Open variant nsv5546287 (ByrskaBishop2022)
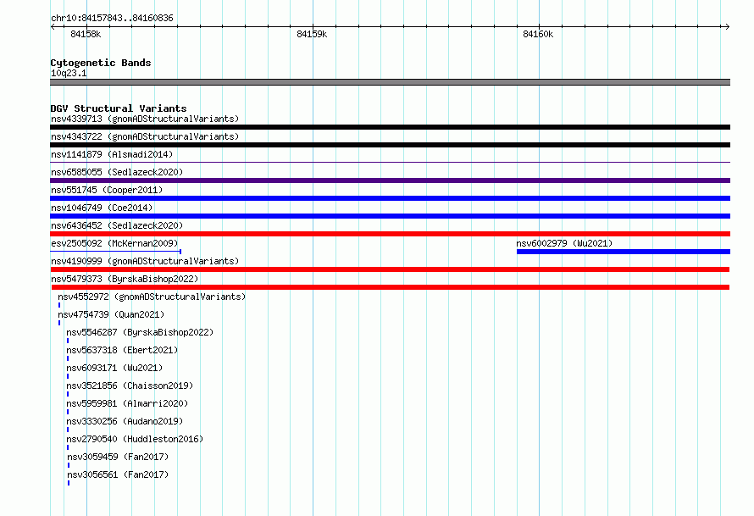This screenshot has width=754, height=516. tap(140, 332)
